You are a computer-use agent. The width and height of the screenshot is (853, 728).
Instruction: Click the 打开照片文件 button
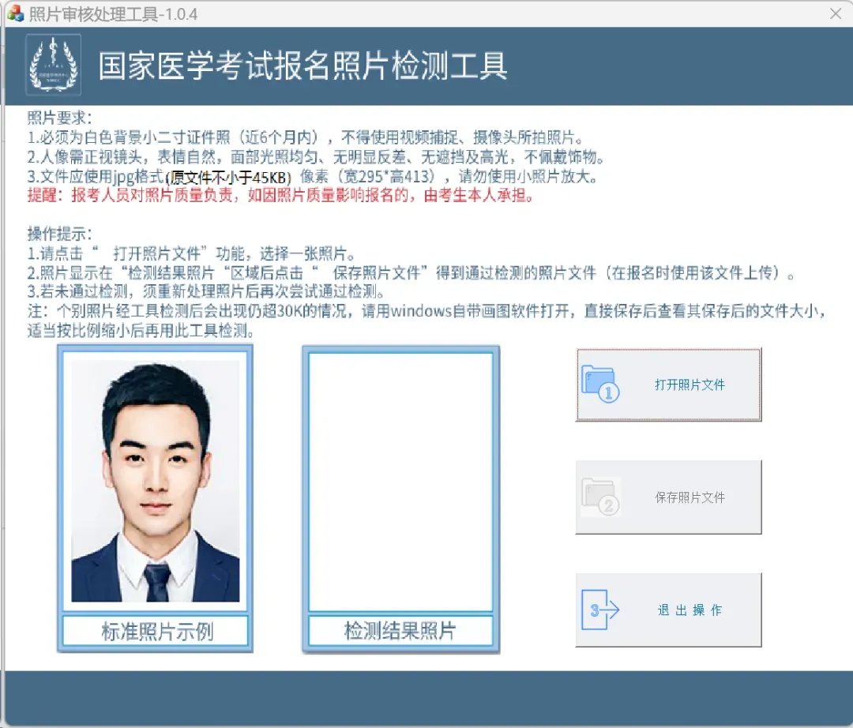[669, 385]
